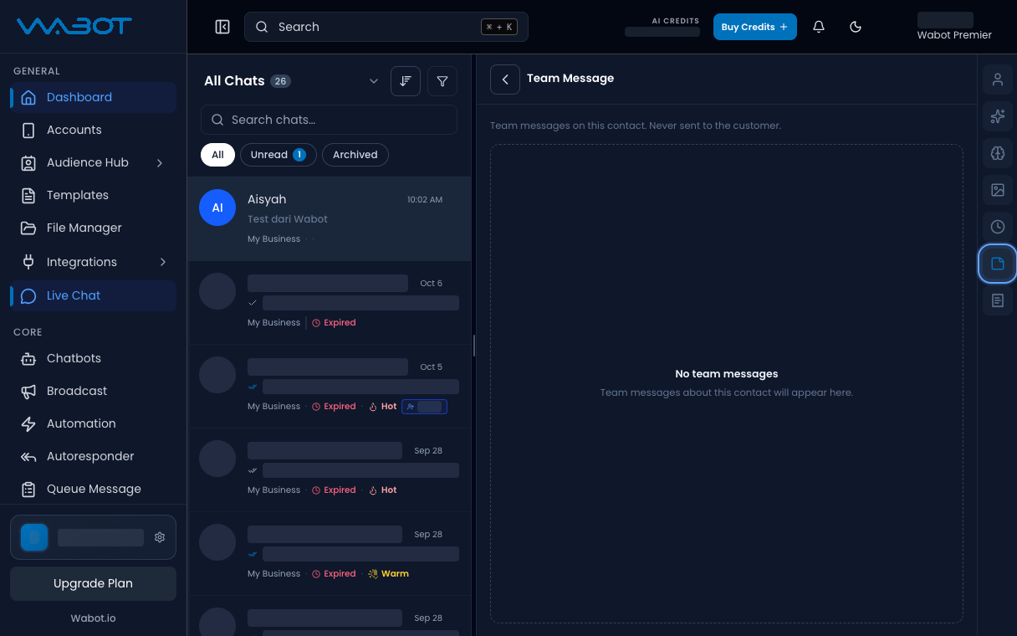Switch theme with the moon icon
1017x636 pixels.
[x=856, y=27]
